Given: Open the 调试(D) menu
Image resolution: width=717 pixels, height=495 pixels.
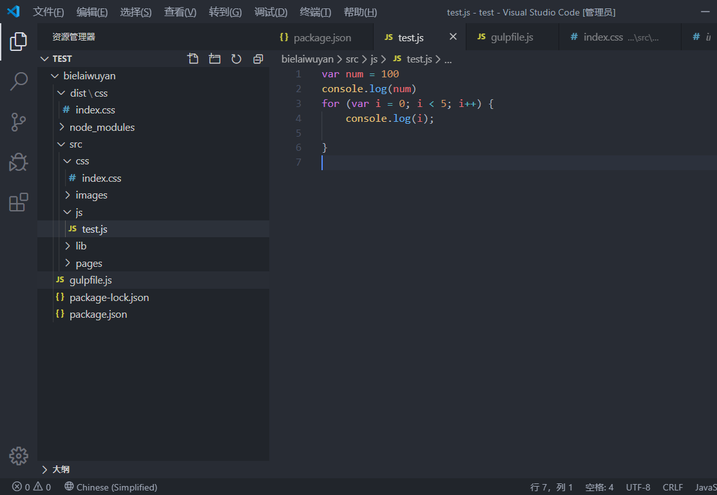Looking at the screenshot, I should pyautogui.click(x=271, y=12).
